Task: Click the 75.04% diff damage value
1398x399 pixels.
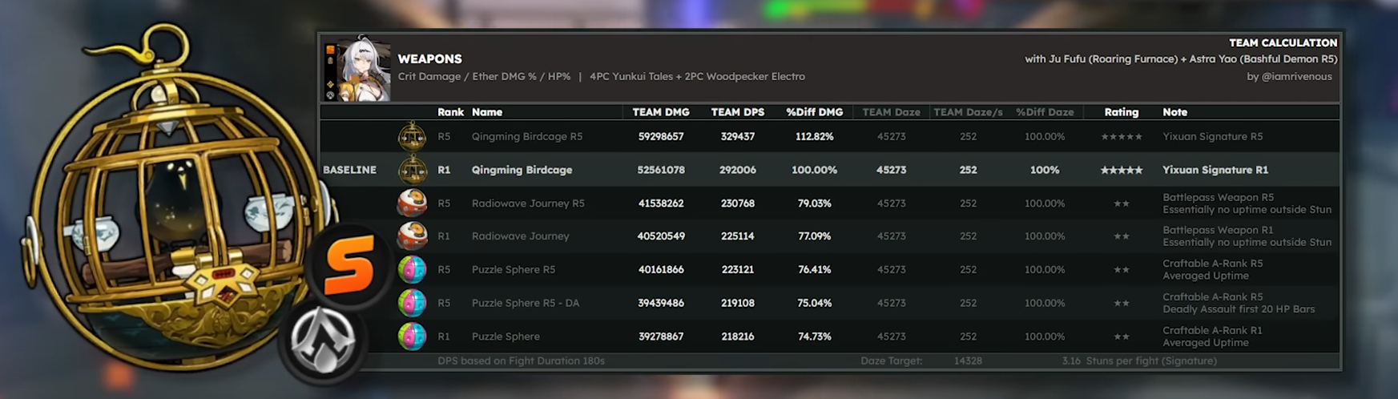Action: [814, 304]
